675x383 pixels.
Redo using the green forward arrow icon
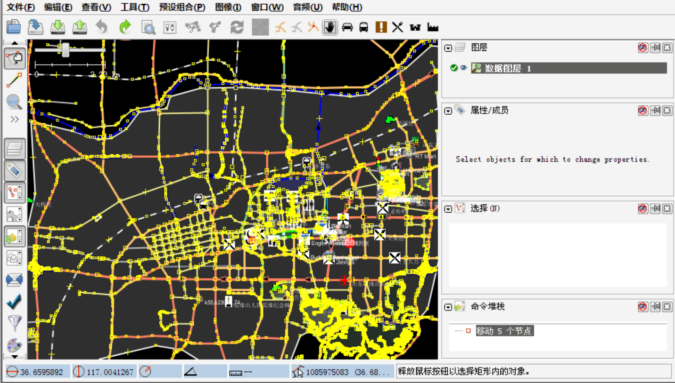pos(124,27)
